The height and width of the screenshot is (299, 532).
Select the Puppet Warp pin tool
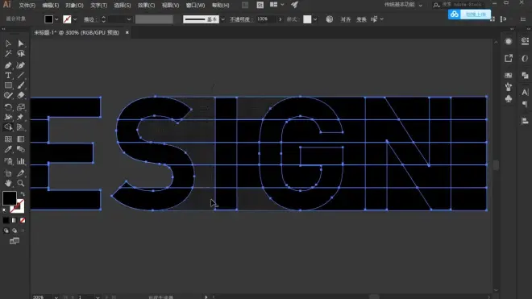point(21,118)
